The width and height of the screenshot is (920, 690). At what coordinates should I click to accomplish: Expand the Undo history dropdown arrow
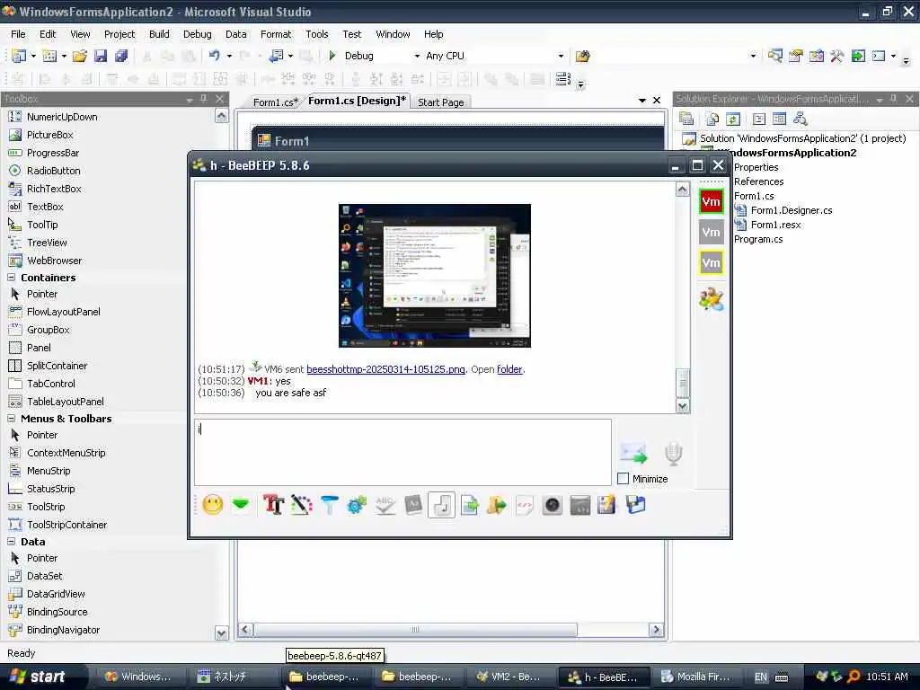pos(229,56)
